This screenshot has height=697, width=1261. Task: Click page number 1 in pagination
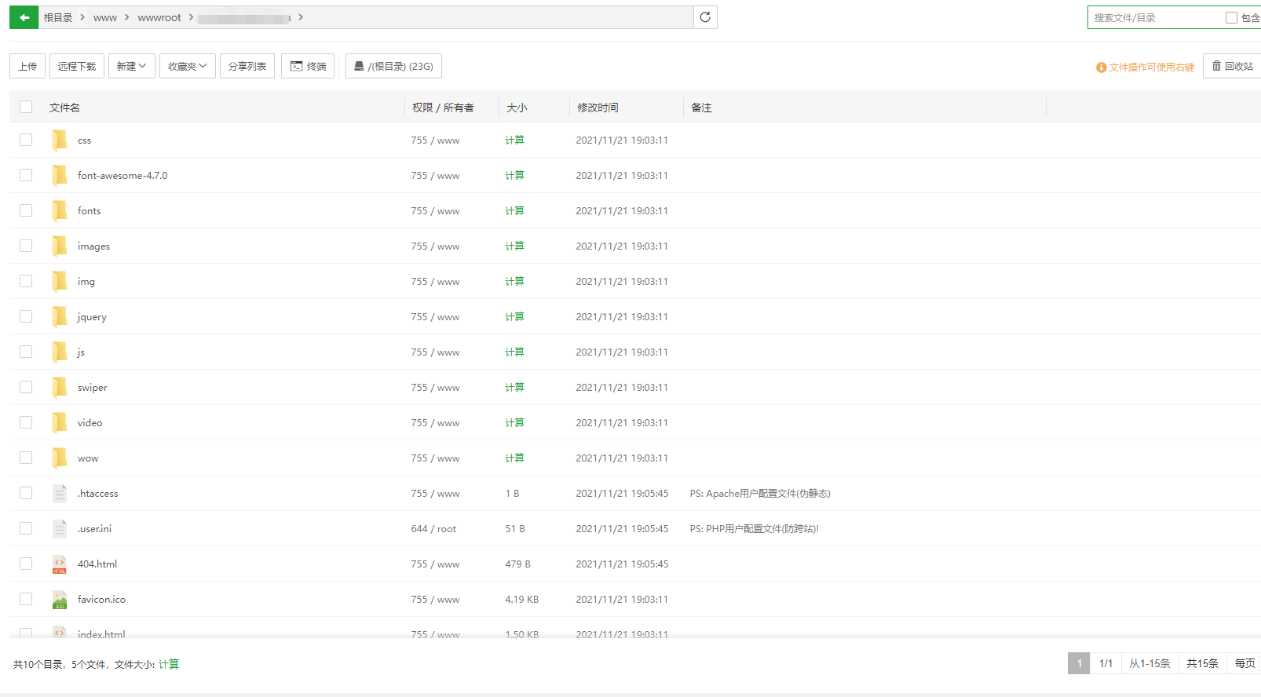[x=1079, y=663]
